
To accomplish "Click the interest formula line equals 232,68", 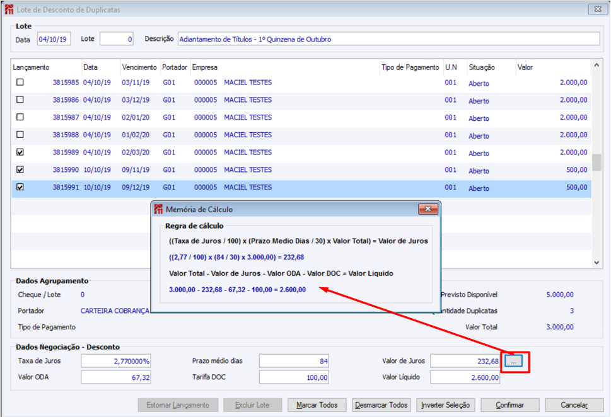I will pyautogui.click(x=236, y=258).
